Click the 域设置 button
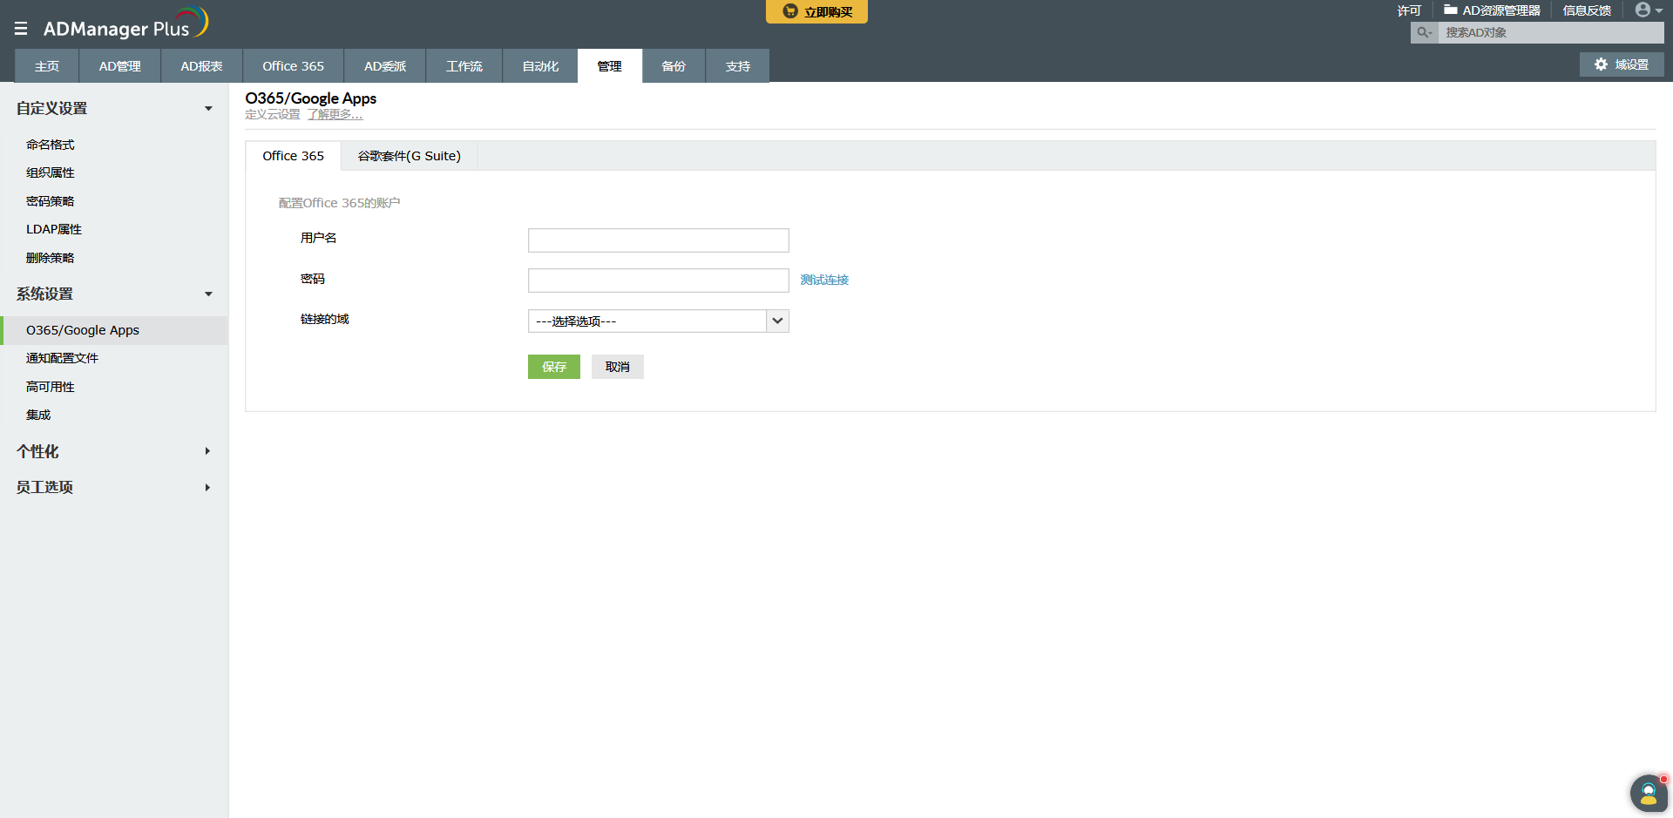The height and width of the screenshot is (818, 1673). click(1622, 64)
